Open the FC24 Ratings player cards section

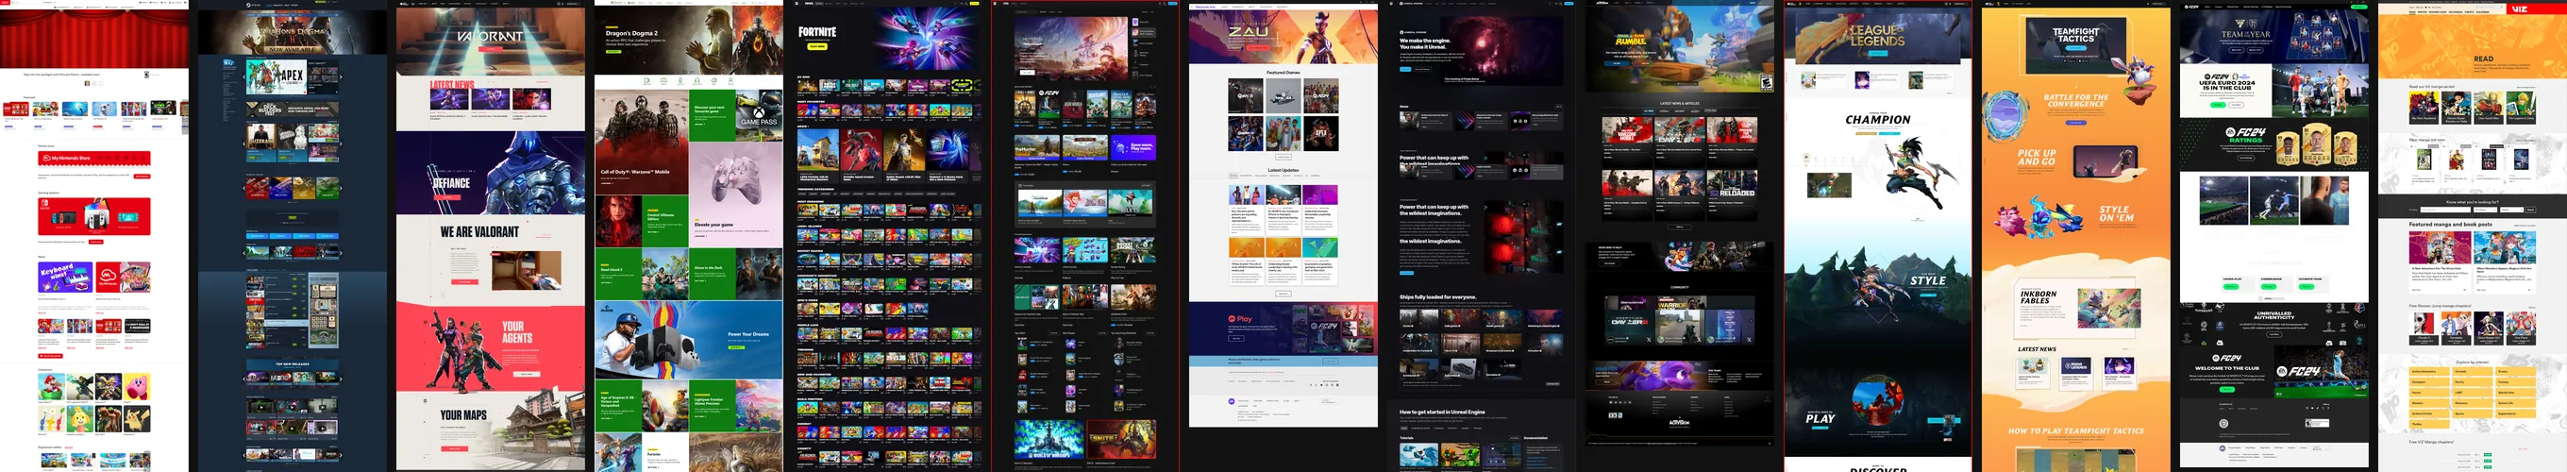pyautogui.click(x=2274, y=146)
